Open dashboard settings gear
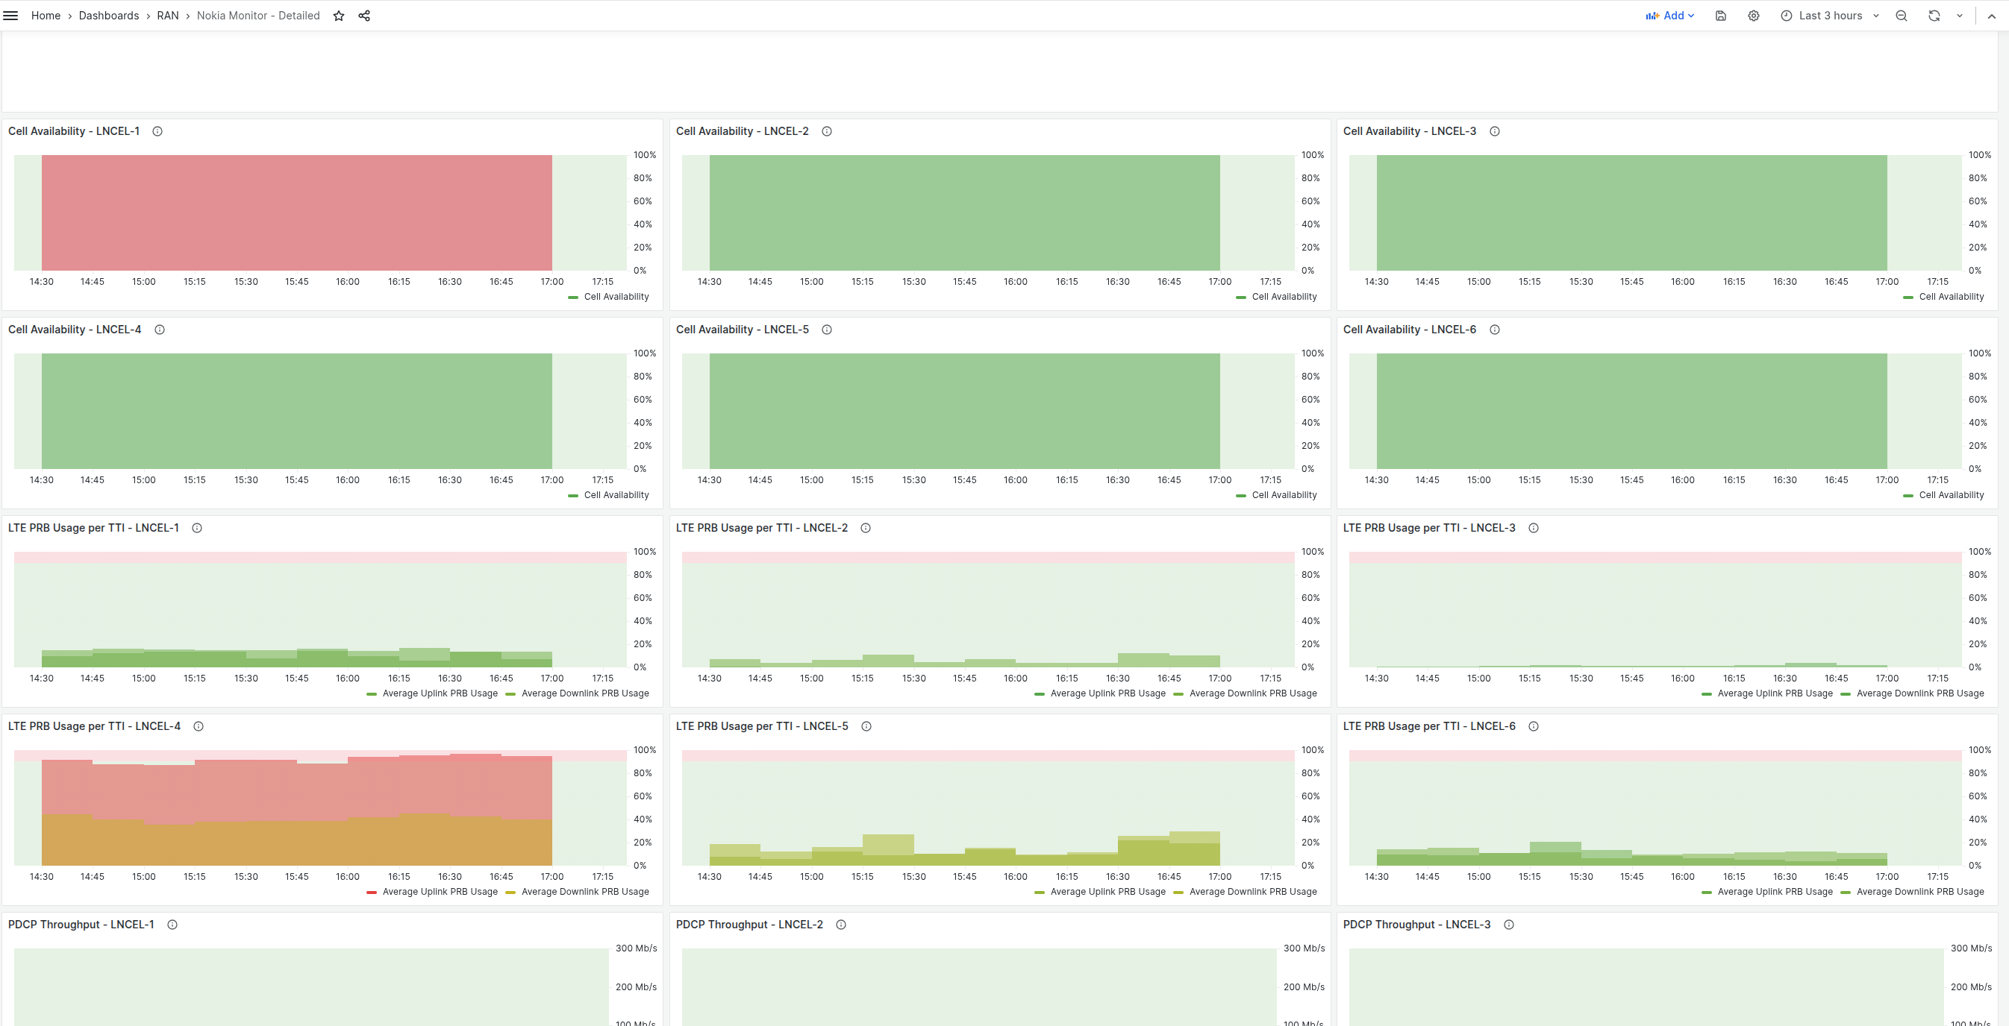2009x1026 pixels. (x=1753, y=16)
